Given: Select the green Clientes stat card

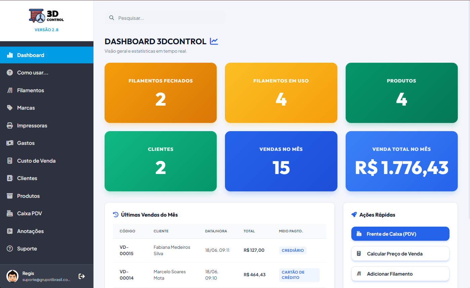Looking at the screenshot, I should click(161, 161).
